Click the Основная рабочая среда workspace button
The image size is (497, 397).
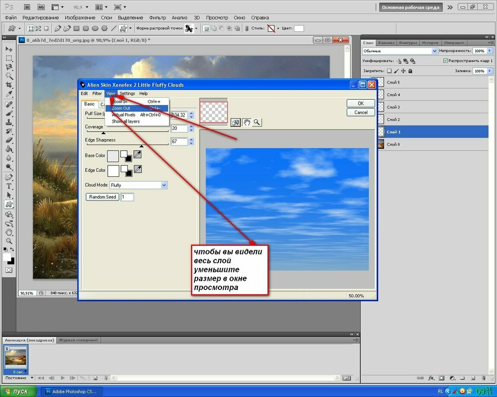click(411, 7)
